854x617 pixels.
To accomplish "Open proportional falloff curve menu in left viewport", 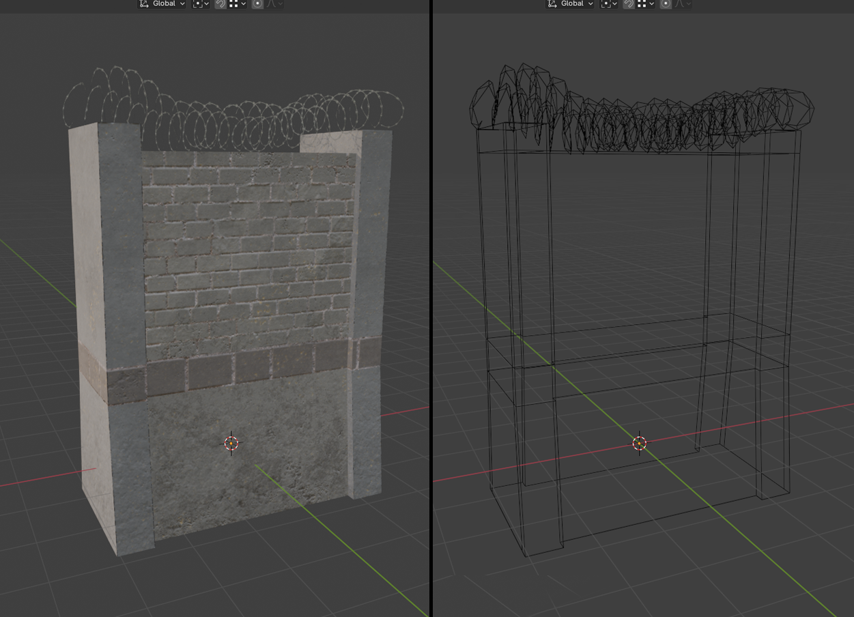I will 274,4.
